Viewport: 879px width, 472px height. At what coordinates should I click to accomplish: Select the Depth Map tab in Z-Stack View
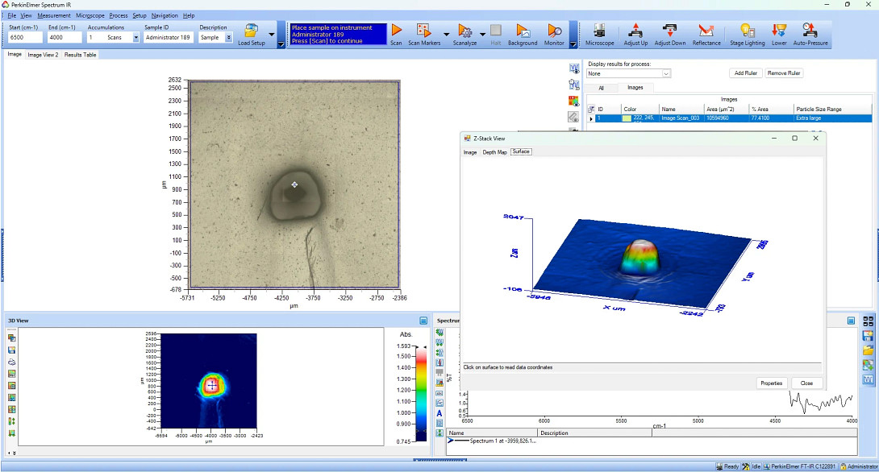494,152
